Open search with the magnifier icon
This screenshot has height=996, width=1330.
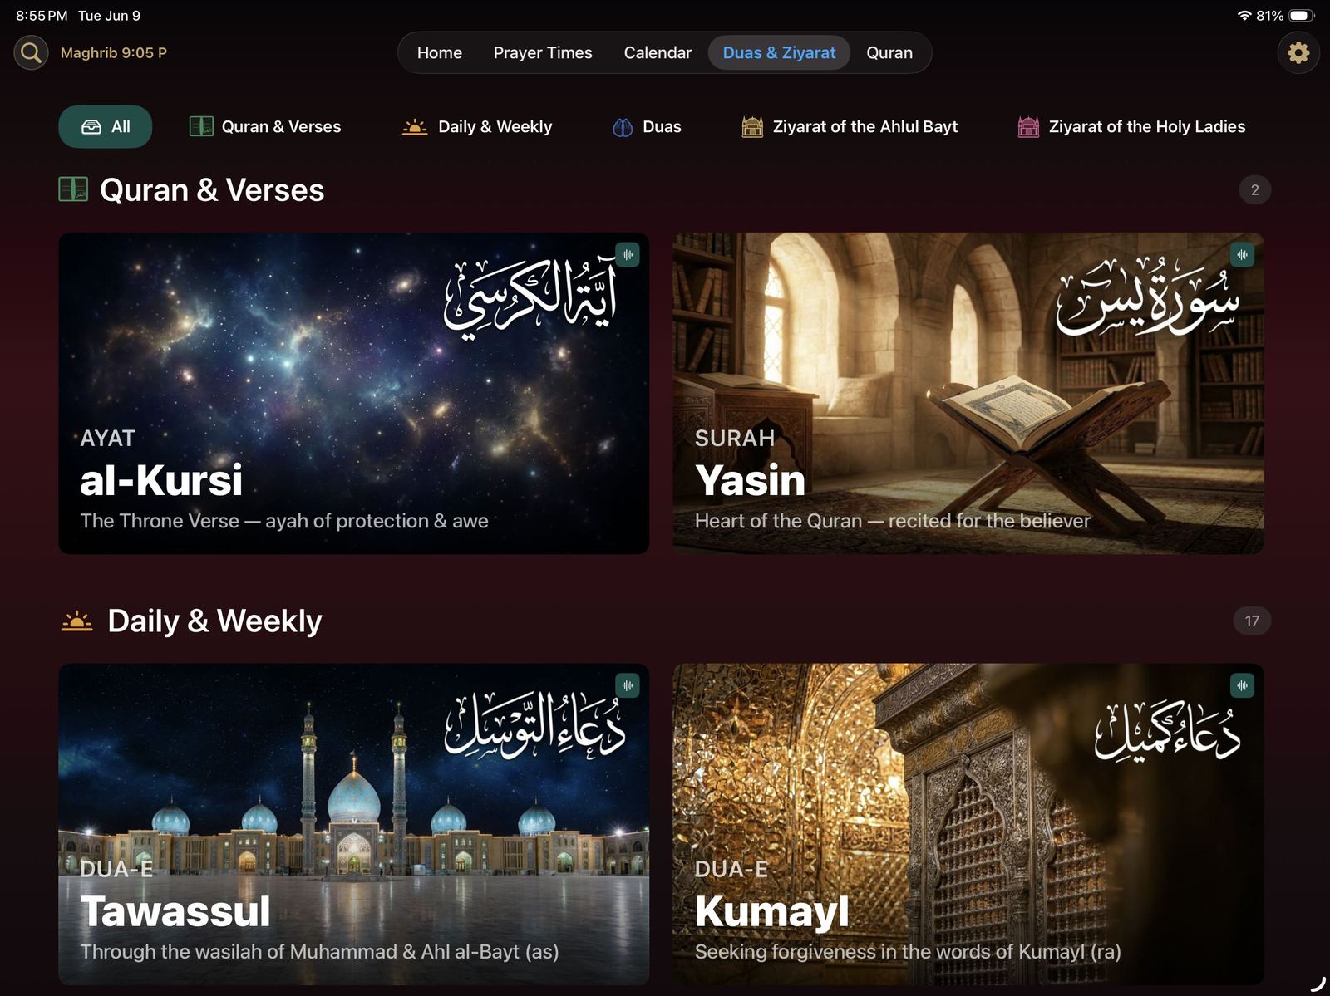coord(31,53)
